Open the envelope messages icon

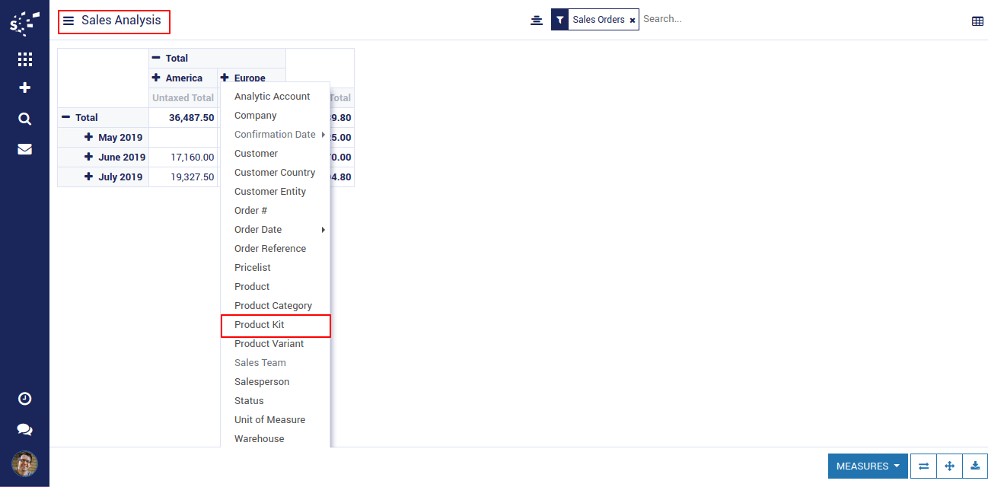coord(24,149)
